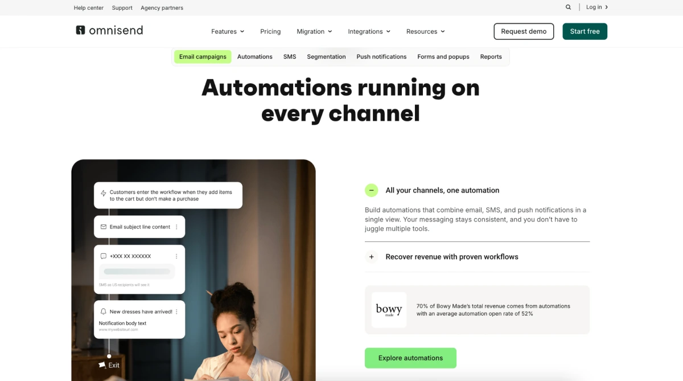Click the bell icon in push notification card
Image resolution: width=683 pixels, height=381 pixels.
104,312
